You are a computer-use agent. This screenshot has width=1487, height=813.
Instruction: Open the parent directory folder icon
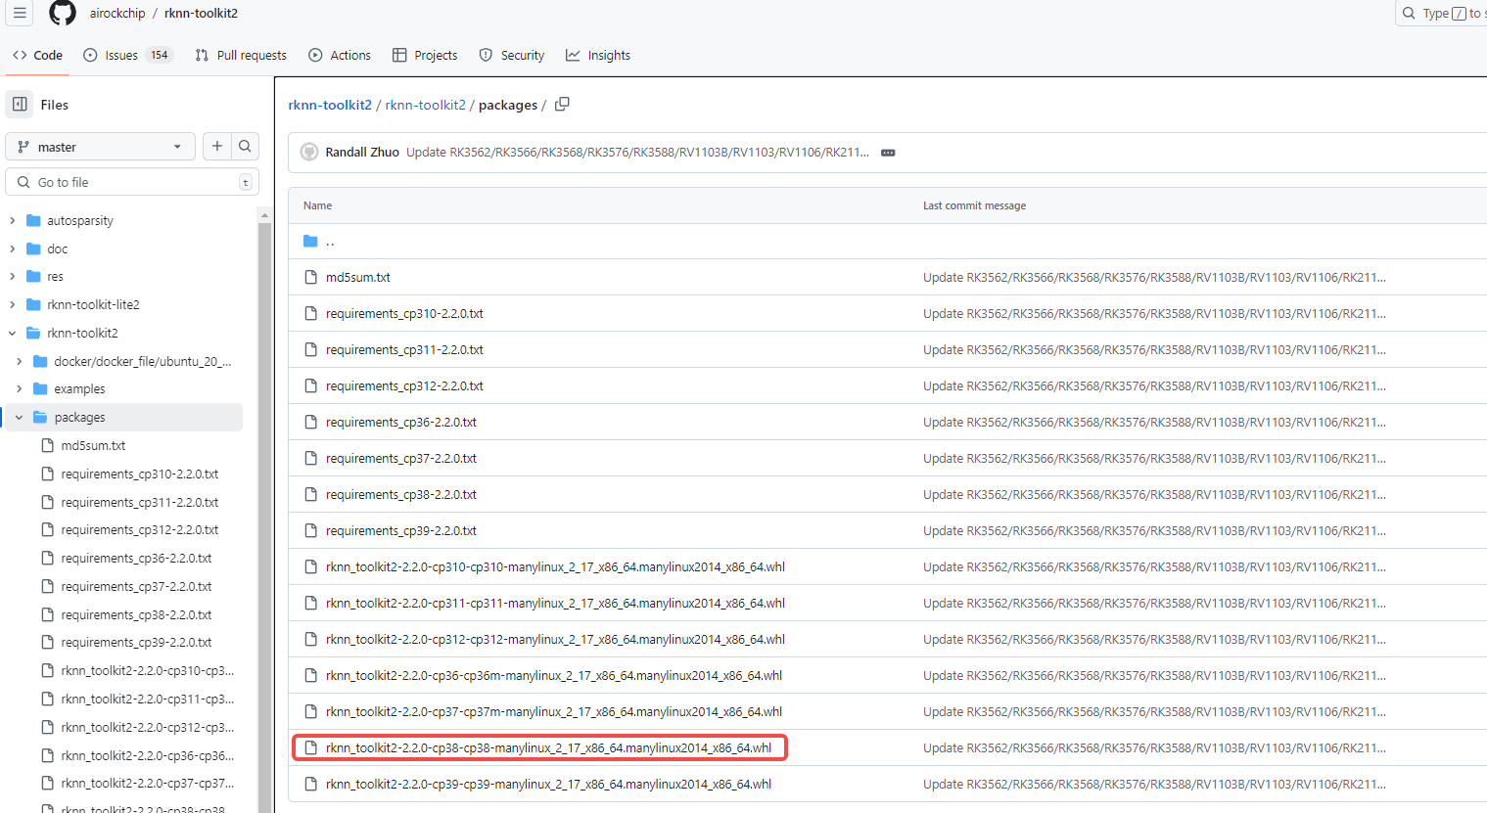coord(310,241)
